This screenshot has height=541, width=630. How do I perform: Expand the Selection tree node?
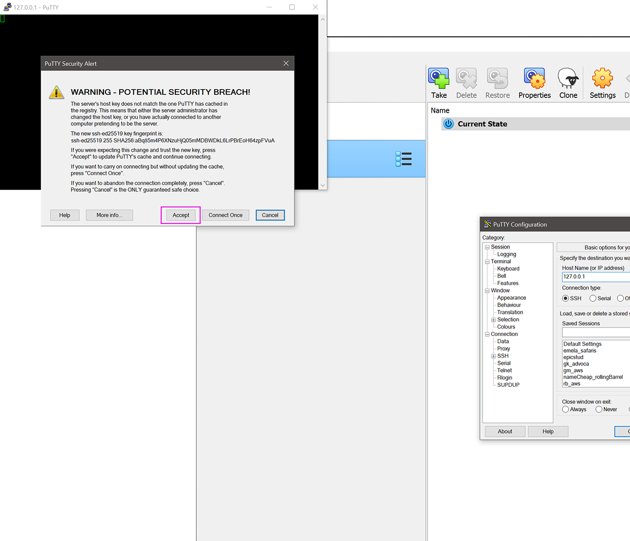(x=493, y=320)
